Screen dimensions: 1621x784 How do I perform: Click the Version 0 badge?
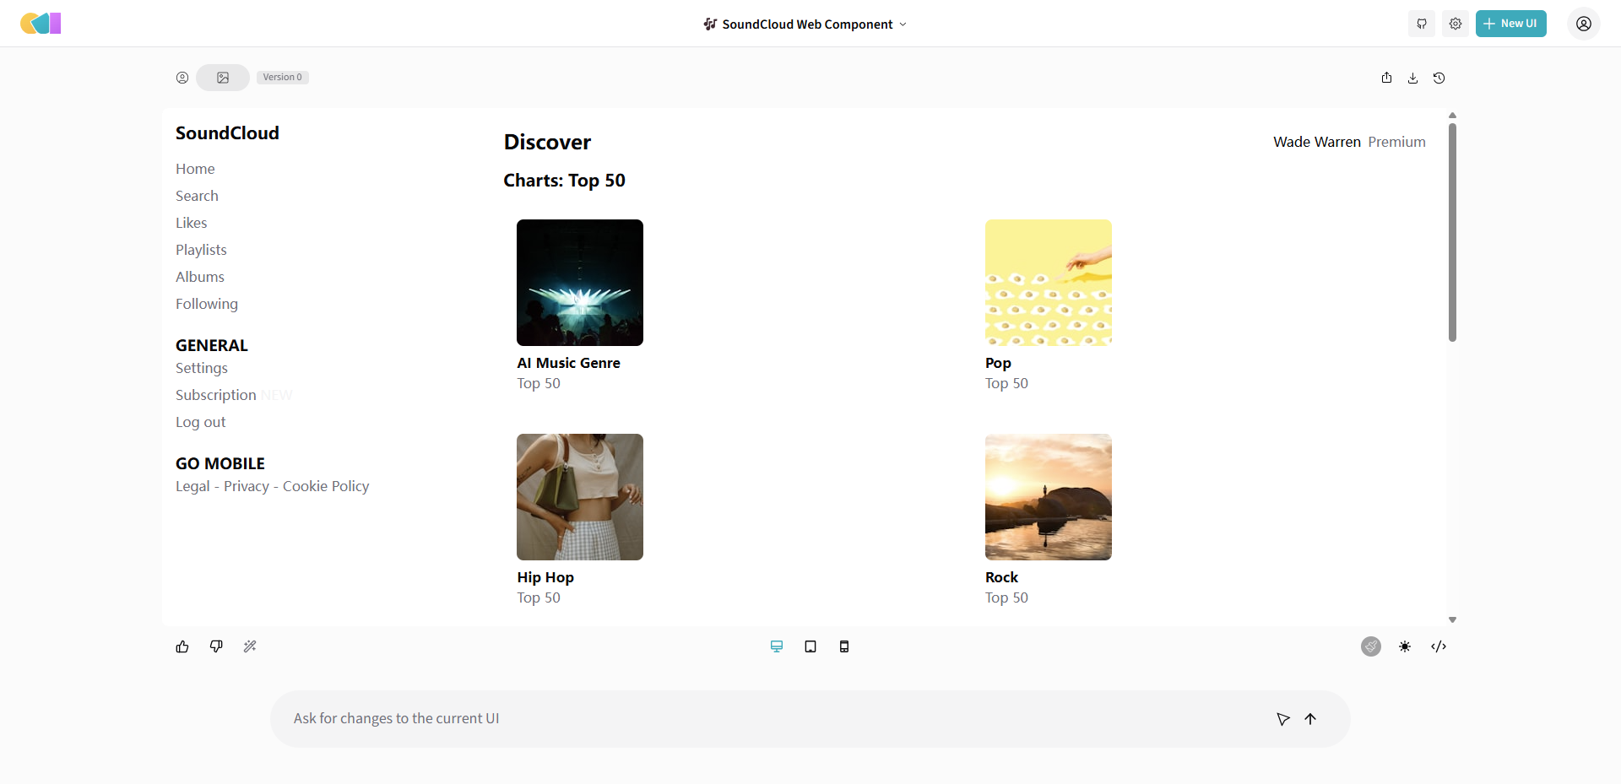coord(282,78)
